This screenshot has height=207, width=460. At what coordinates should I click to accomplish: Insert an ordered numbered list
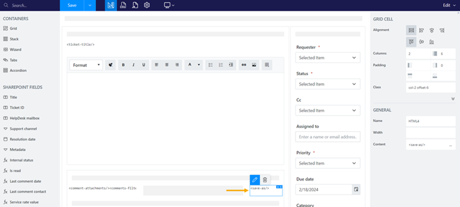point(221,65)
